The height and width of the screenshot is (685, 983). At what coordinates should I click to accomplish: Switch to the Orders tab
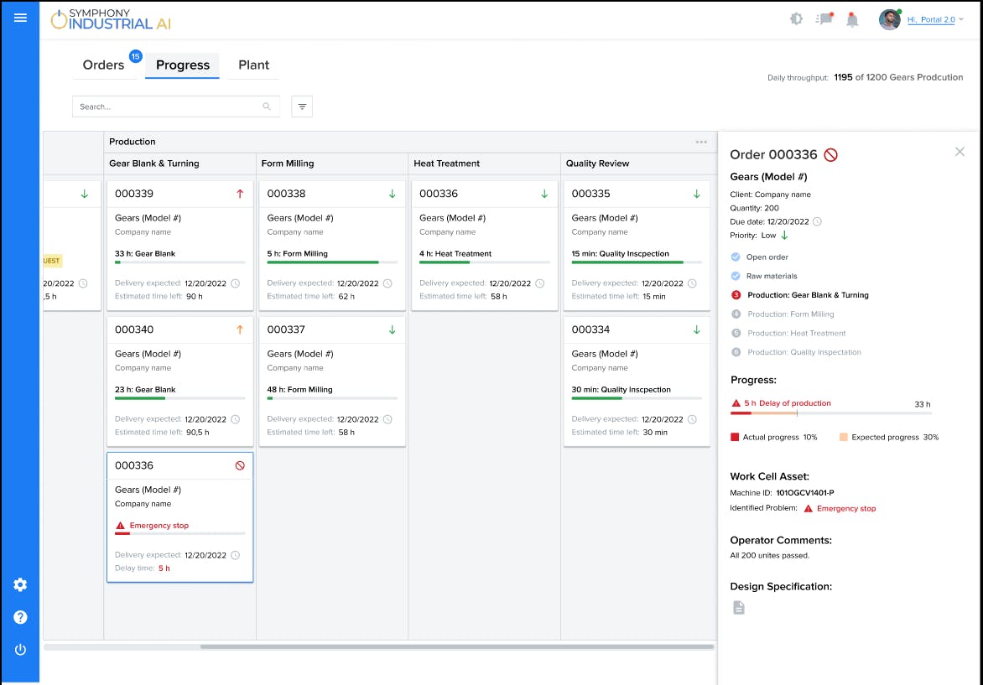tap(103, 65)
